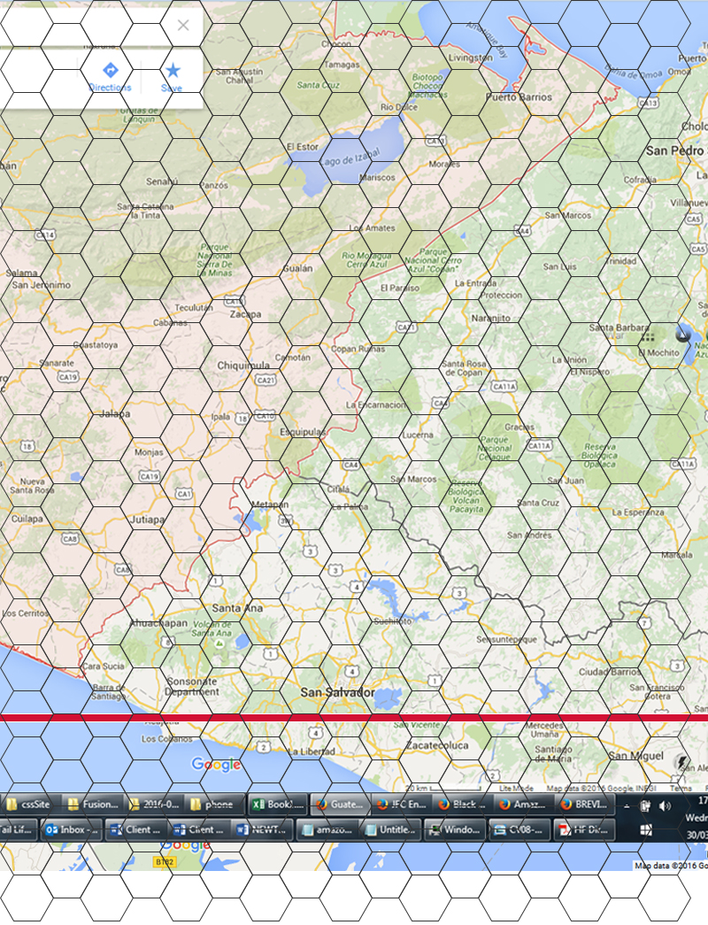Click the Lago de Izabal label
This screenshot has height=925, width=708.
350,158
